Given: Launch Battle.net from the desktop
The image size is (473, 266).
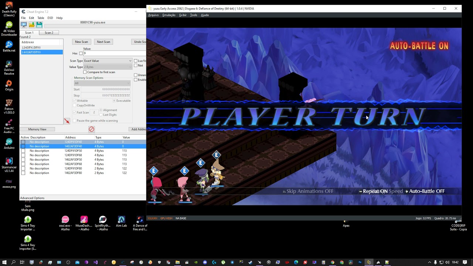Looking at the screenshot, I should click(x=9, y=47).
